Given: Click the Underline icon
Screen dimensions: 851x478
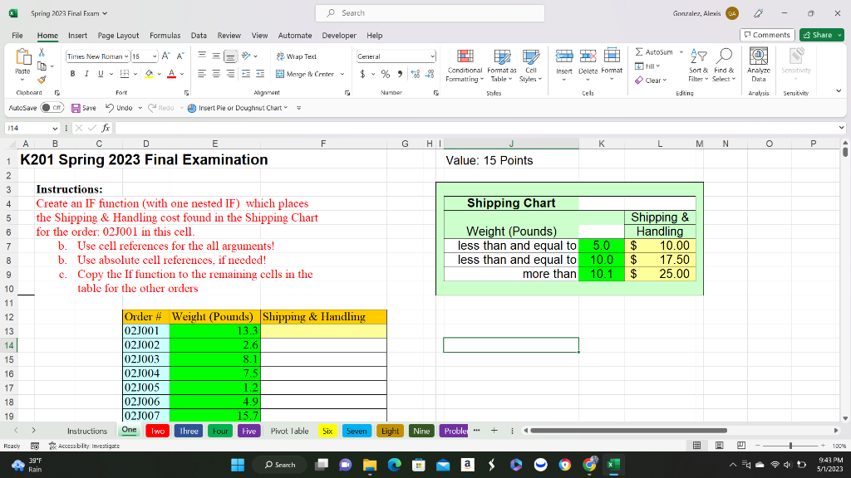Looking at the screenshot, I should coord(101,74).
